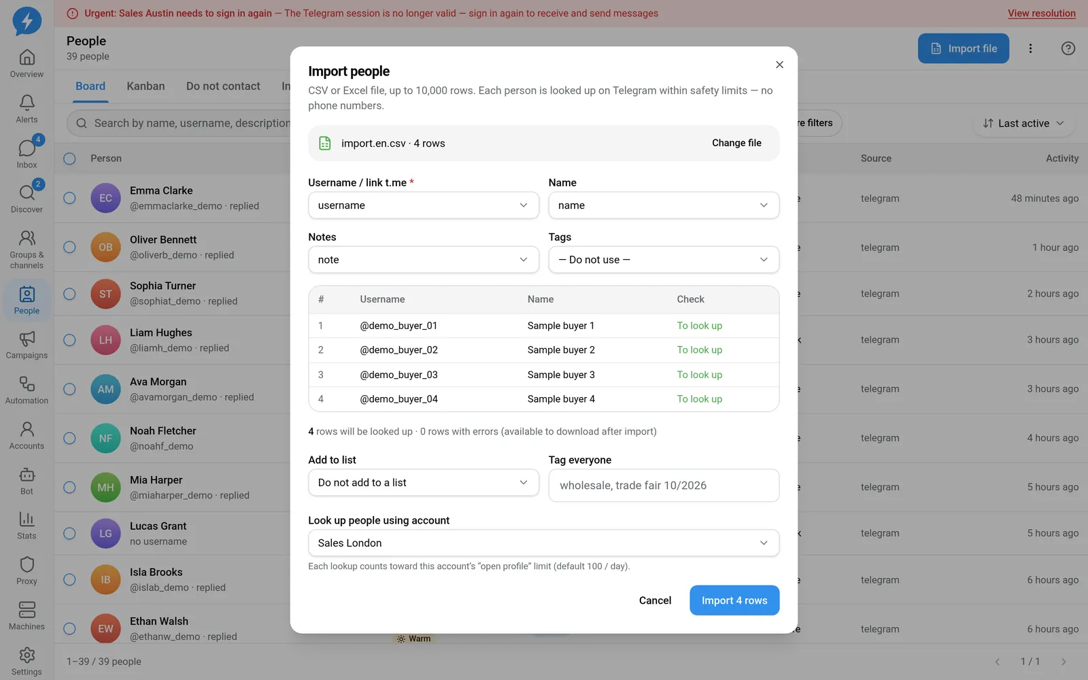Open the Accounts sidebar icon
The image size is (1088, 680).
27,436
